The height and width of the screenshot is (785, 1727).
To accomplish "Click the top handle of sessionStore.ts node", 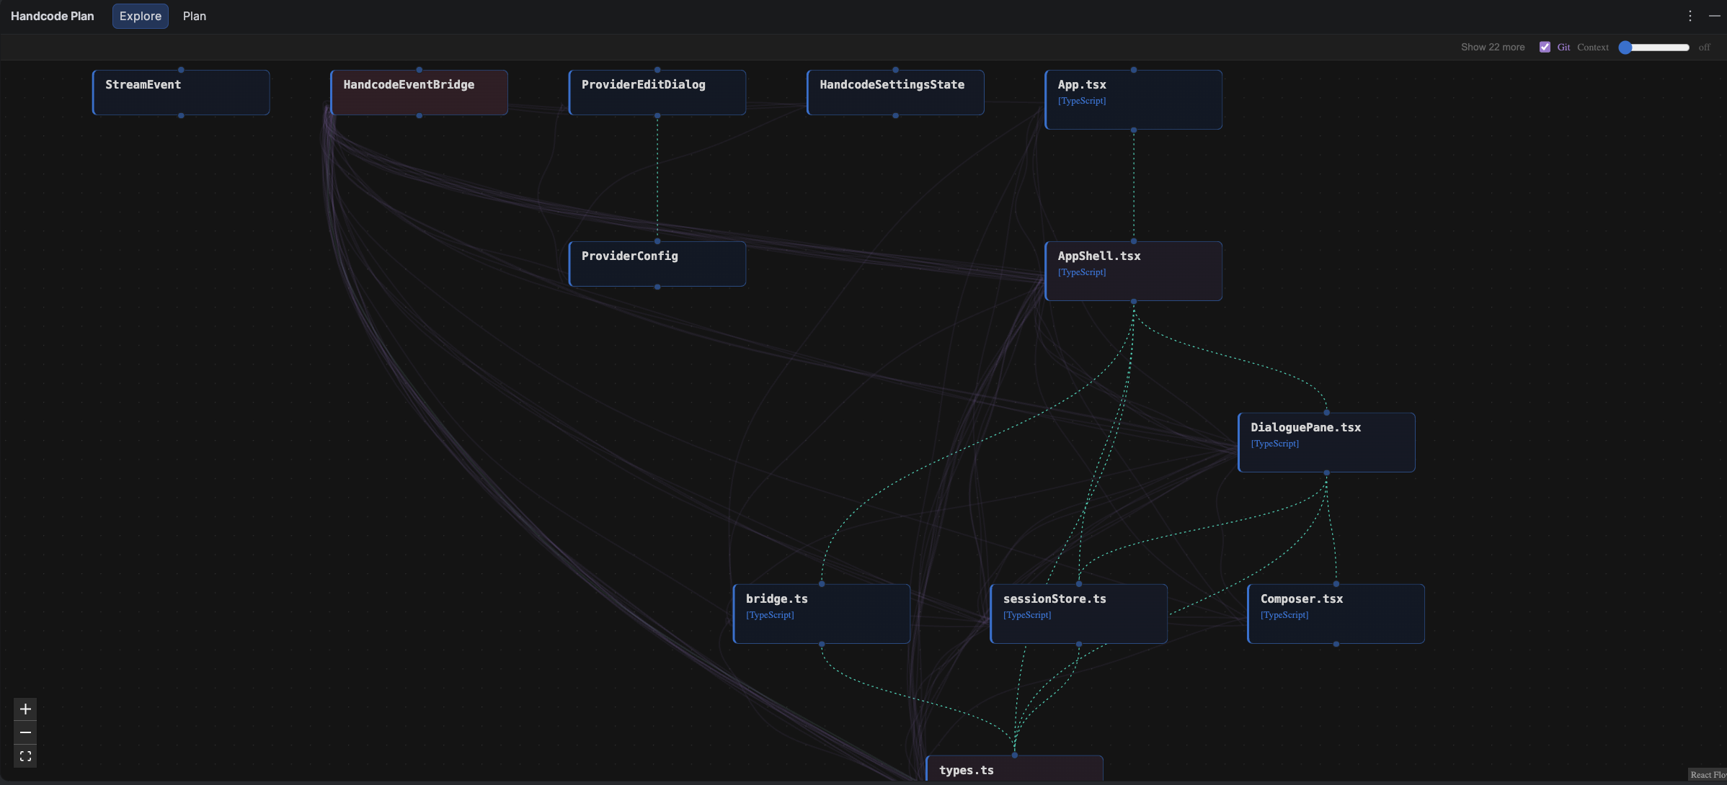I will click(1079, 584).
